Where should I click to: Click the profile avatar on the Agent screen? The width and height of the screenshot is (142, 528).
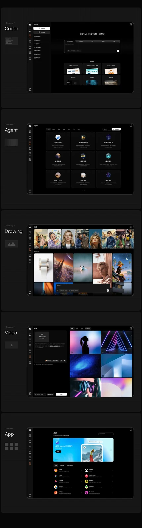pyautogui.click(x=131, y=125)
